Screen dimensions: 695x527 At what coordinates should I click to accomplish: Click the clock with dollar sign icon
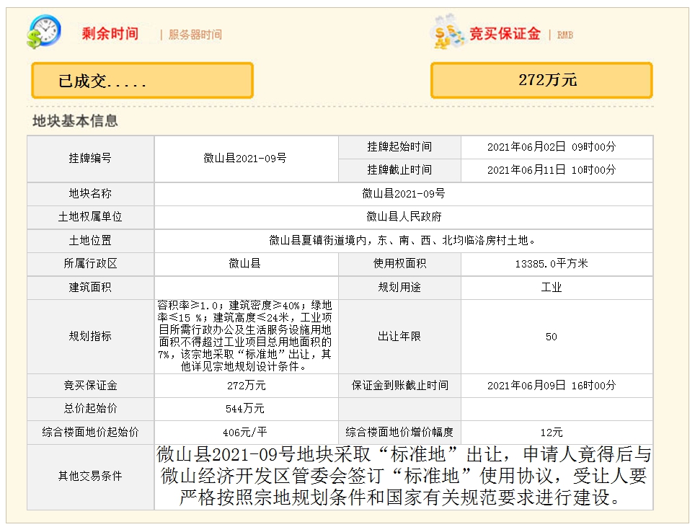click(x=43, y=32)
